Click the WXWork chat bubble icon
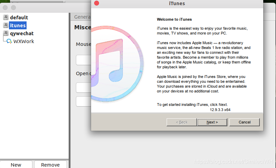The width and height of the screenshot is (276, 168). point(9,41)
